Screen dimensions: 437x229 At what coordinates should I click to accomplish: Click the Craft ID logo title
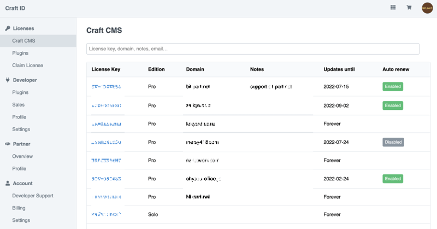(15, 8)
